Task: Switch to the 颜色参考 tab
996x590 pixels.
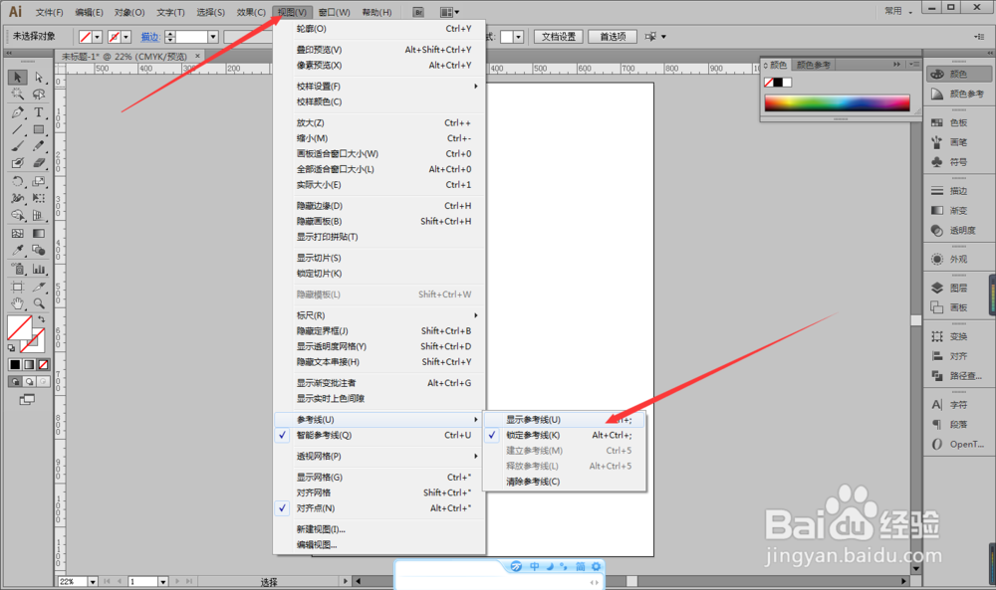Action: 813,65
